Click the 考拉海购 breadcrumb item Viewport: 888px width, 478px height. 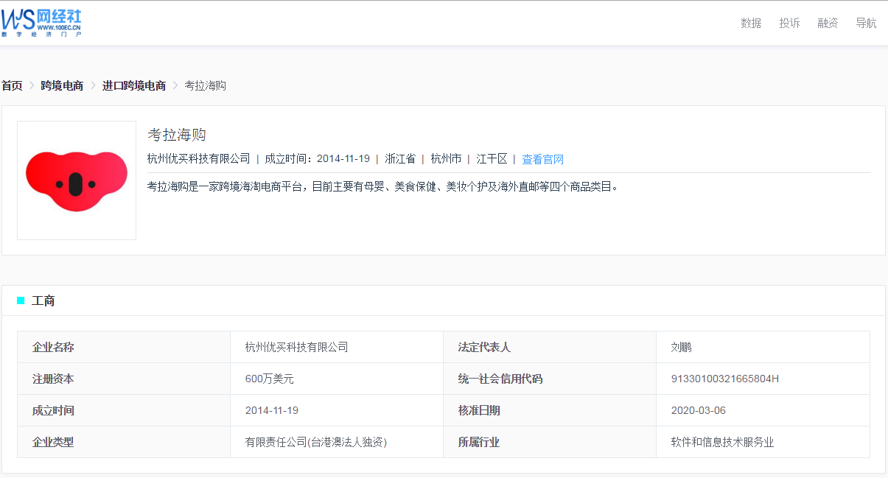[x=205, y=85]
